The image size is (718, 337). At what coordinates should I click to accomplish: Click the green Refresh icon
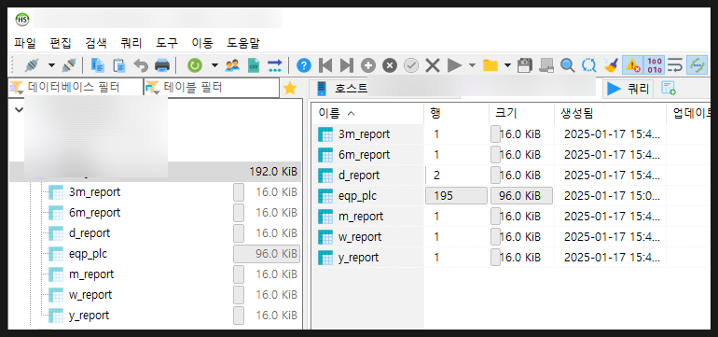(x=195, y=65)
